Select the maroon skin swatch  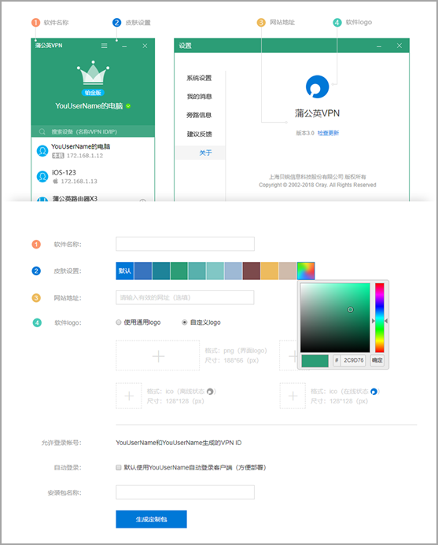coord(252,271)
